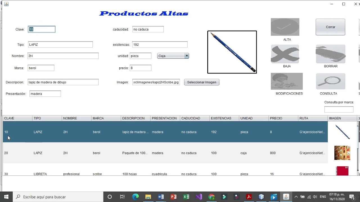Screen dimensions: 360x202
Task: Open File Explorer from the taskbar
Action: point(148,197)
